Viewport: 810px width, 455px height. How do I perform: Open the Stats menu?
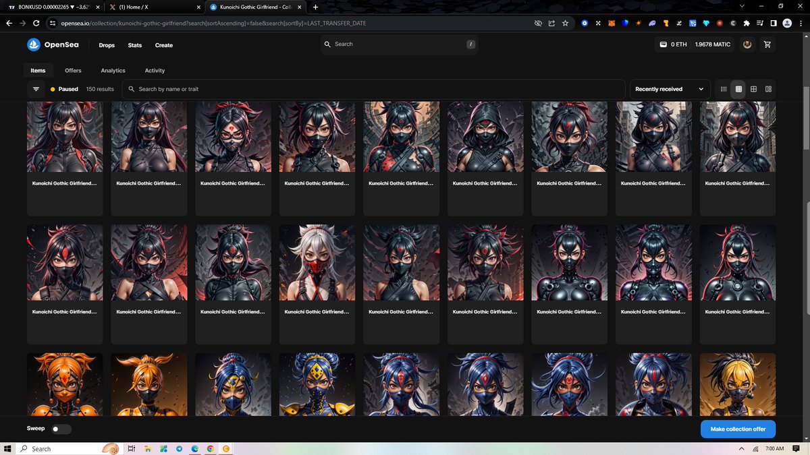(135, 45)
